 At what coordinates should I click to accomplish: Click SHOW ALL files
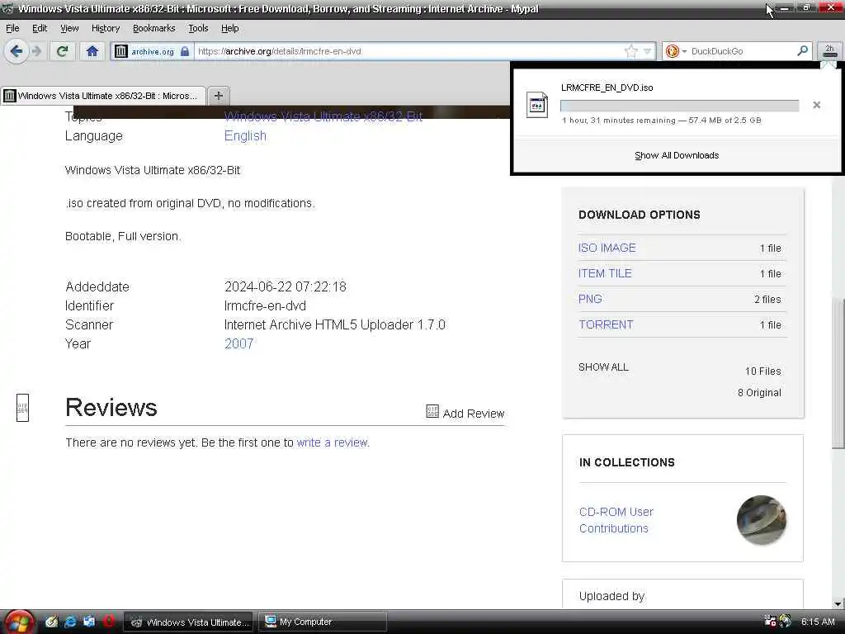(603, 367)
